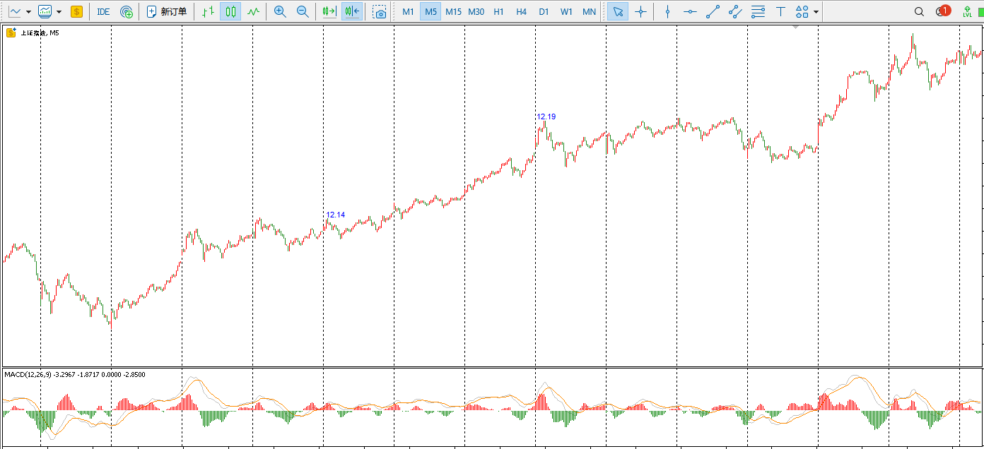Switch chart to bar chart mode
The width and height of the screenshot is (984, 449).
tap(207, 11)
